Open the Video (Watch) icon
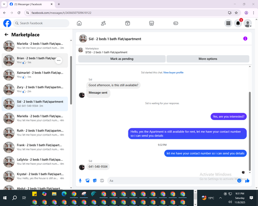This screenshot has width=258, height=206. pos(127,23)
